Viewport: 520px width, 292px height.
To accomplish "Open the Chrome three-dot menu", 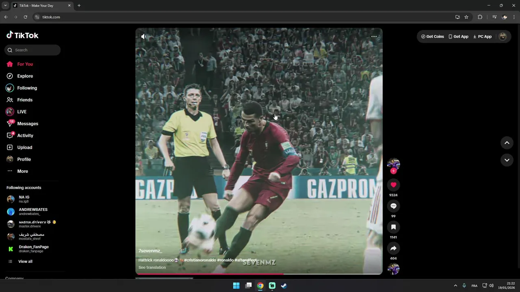I will (514, 17).
